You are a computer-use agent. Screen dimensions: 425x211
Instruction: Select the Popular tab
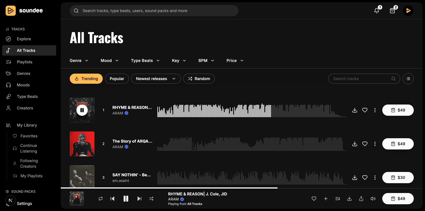point(117,79)
